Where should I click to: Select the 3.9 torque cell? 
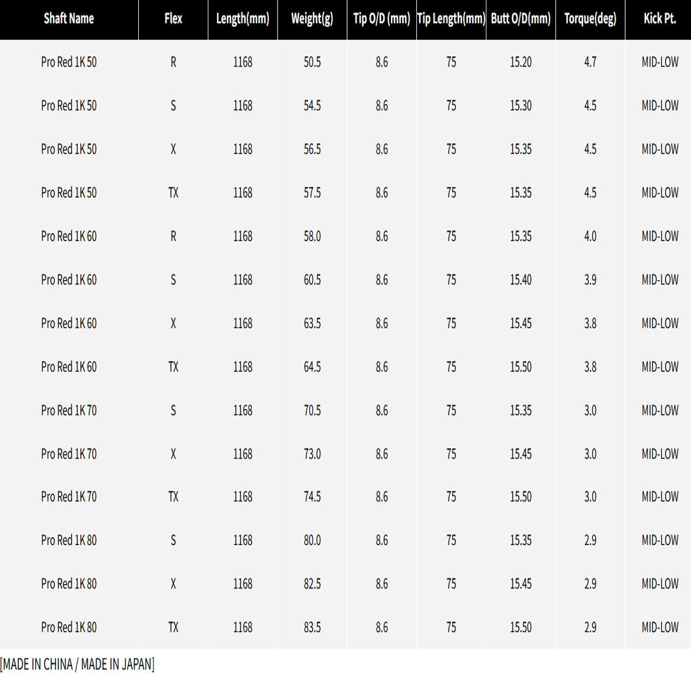pyautogui.click(x=590, y=280)
